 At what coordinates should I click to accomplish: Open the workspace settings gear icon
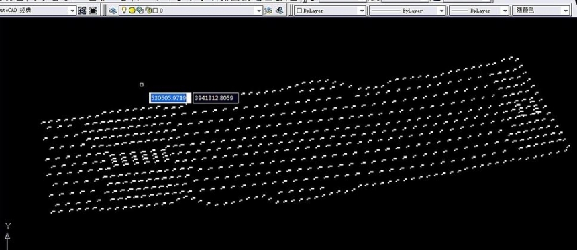click(82, 11)
